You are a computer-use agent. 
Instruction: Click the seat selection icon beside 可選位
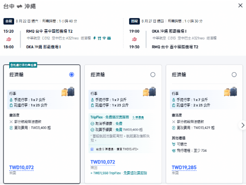coord(173,144)
